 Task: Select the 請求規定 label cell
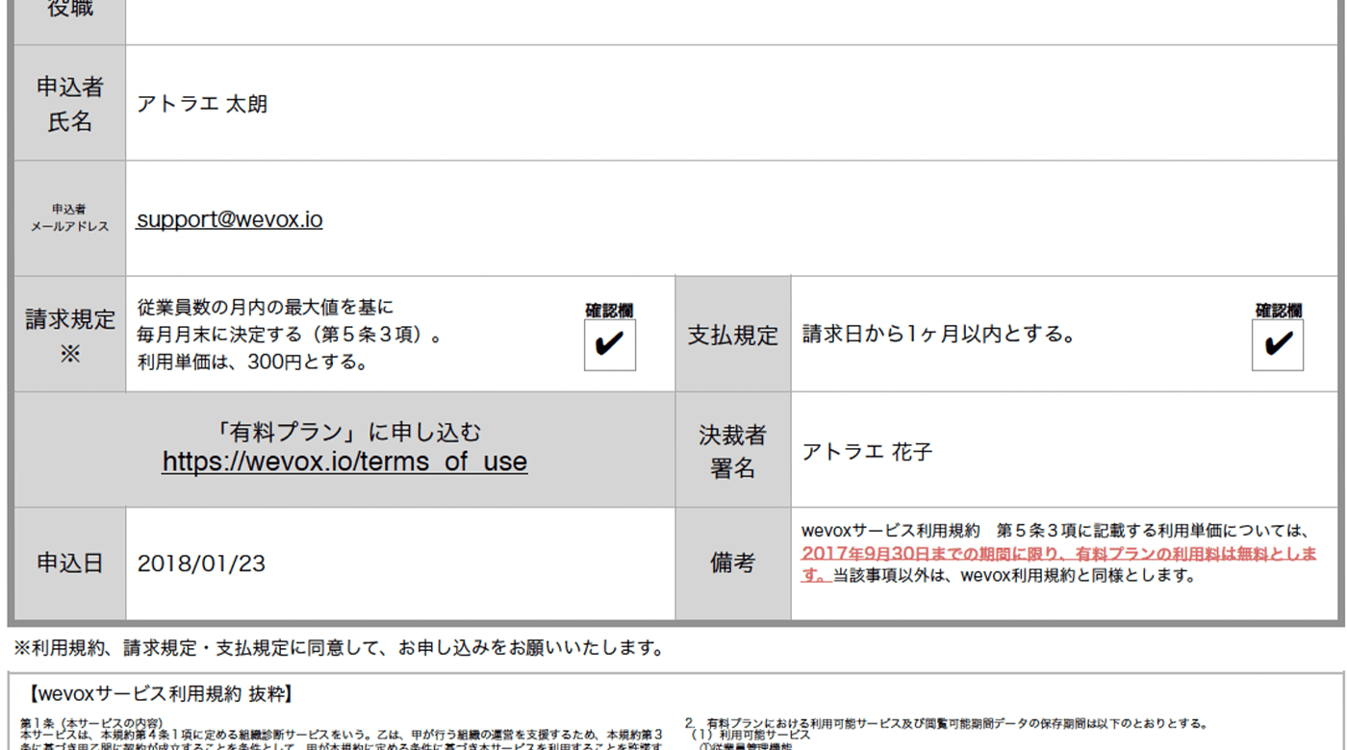pyautogui.click(x=69, y=334)
